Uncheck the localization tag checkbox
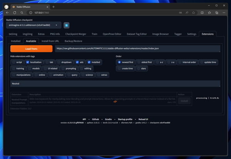Image resolution: width=231 pixels, height=159 pixels. (x=28, y=62)
